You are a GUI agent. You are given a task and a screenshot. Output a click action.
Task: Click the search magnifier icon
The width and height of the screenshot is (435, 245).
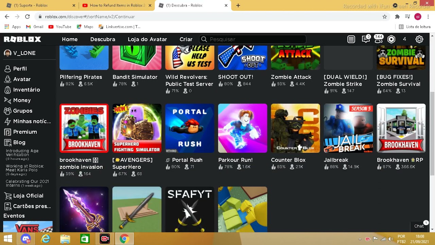(x=204, y=39)
